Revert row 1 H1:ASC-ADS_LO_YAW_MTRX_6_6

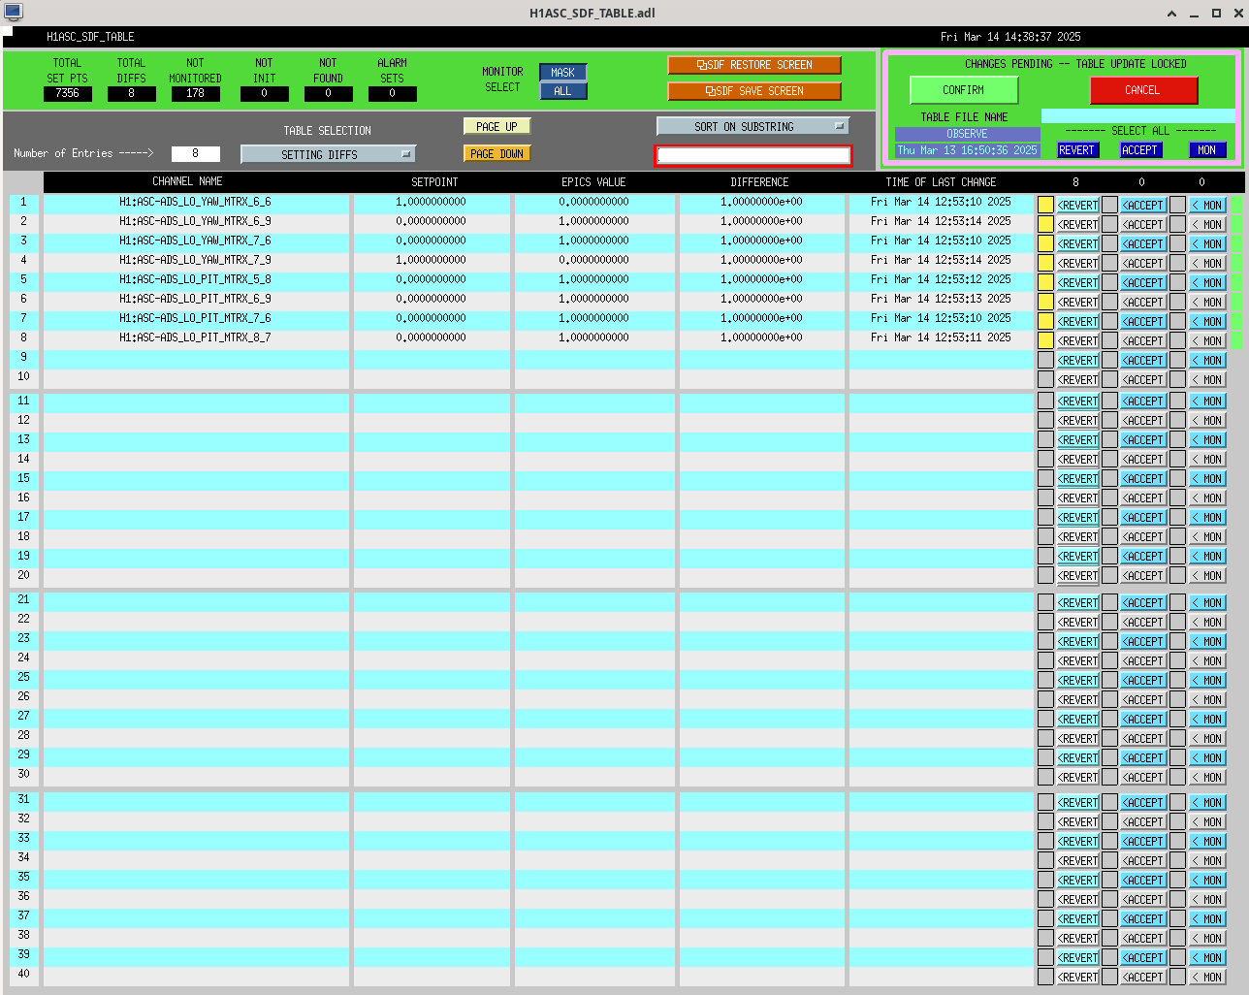pos(1078,206)
